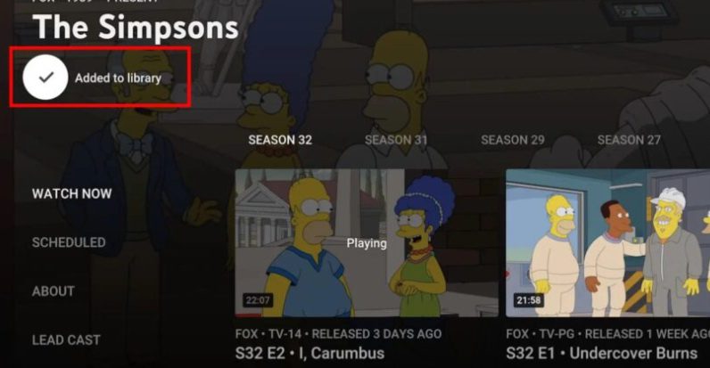Go to the About section
The width and height of the screenshot is (710, 368).
pyautogui.click(x=53, y=291)
